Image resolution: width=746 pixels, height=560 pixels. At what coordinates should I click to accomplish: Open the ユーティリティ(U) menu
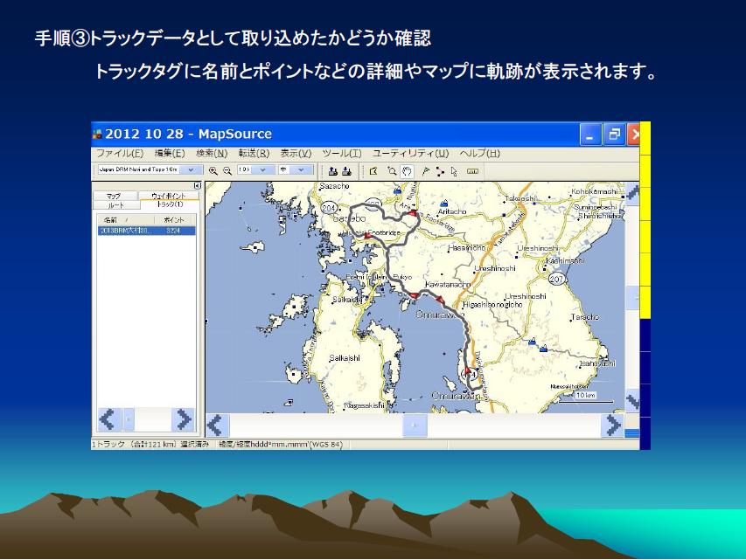point(410,154)
